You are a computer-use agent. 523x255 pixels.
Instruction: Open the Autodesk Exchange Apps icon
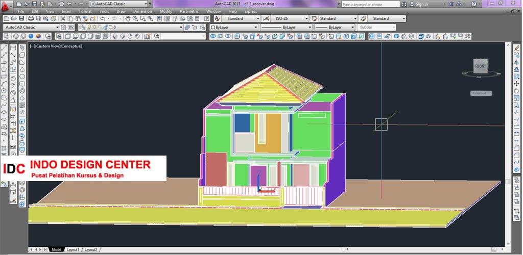pos(451,4)
